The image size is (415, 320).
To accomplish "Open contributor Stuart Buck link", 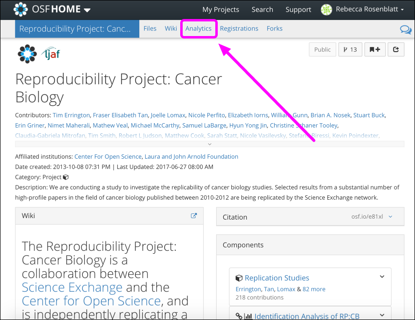I will [369, 115].
